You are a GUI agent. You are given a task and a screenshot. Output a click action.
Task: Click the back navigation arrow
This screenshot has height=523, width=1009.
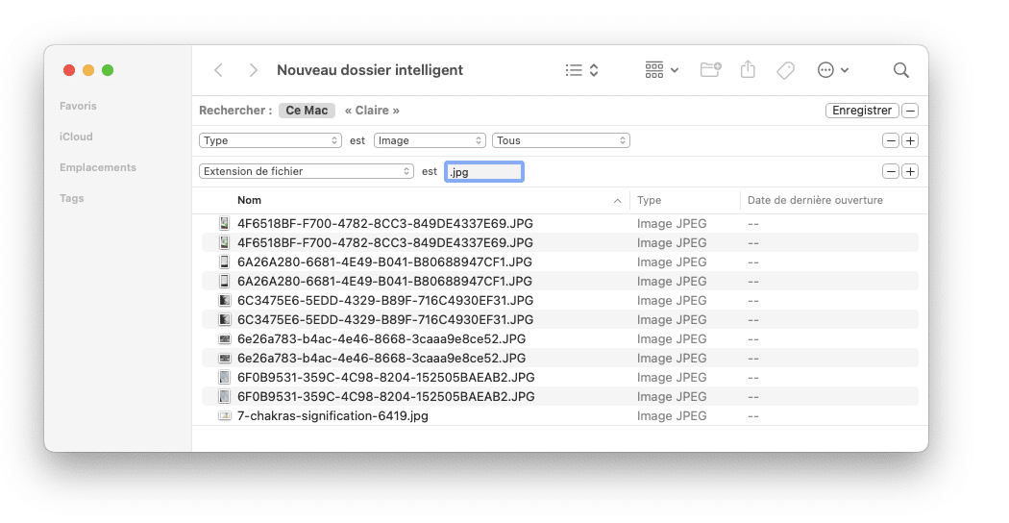pos(219,70)
